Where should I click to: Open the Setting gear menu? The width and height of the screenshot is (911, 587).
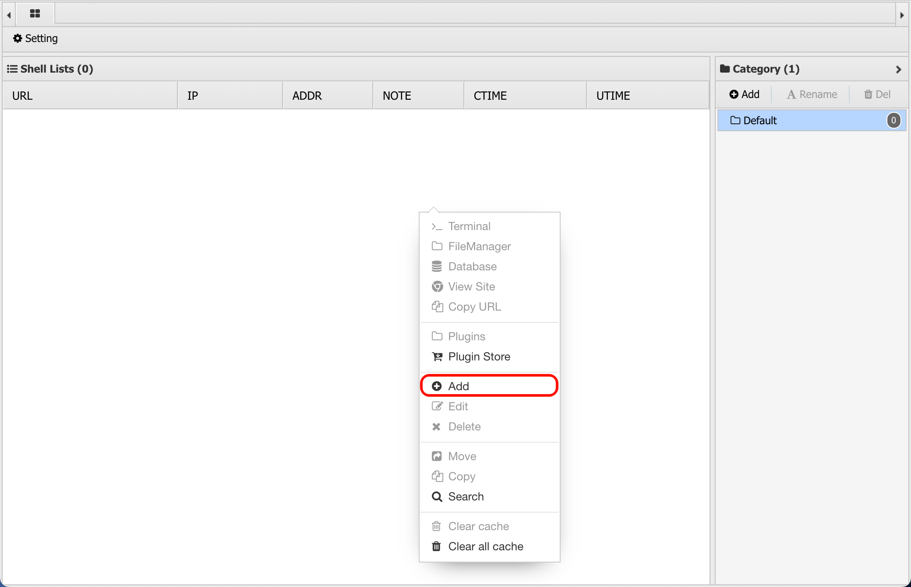(x=35, y=38)
